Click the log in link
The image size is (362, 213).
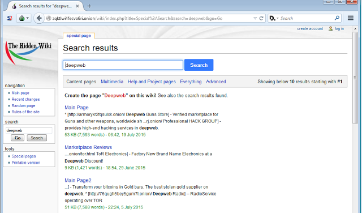(339, 29)
